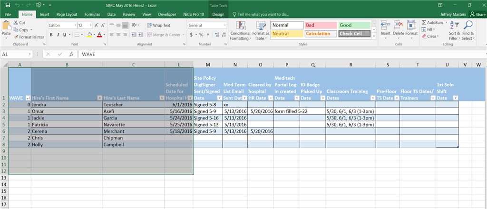This screenshot has height=209, width=487.
Task: Switch to the Insert tab
Action: (x=44, y=14)
